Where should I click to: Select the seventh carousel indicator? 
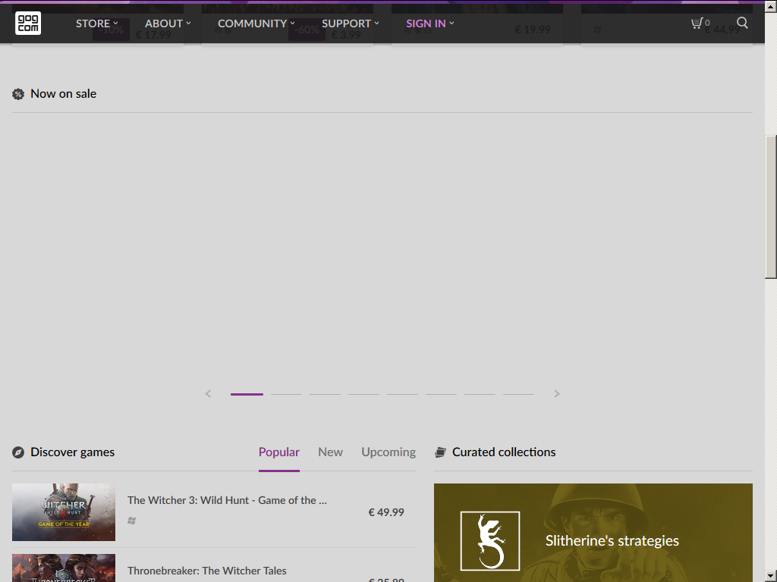480,394
